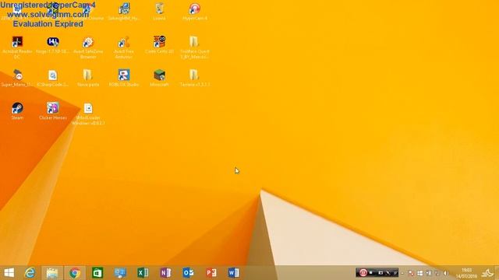This screenshot has height=280, width=499.
Task: Select the Acrobat Reader DC shortcut
Action: point(17,47)
